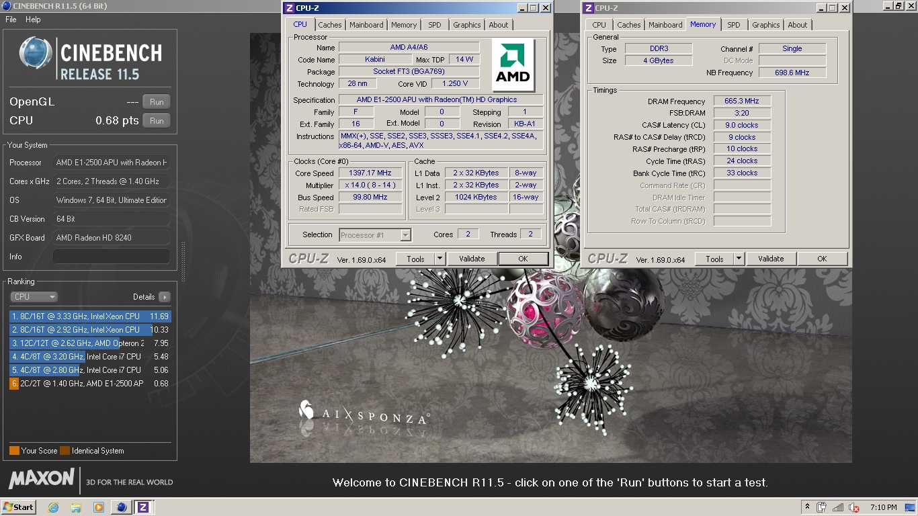This screenshot has height=516, width=918.
Task: Open CPU tab in right CPU-Z window
Action: 599,25
